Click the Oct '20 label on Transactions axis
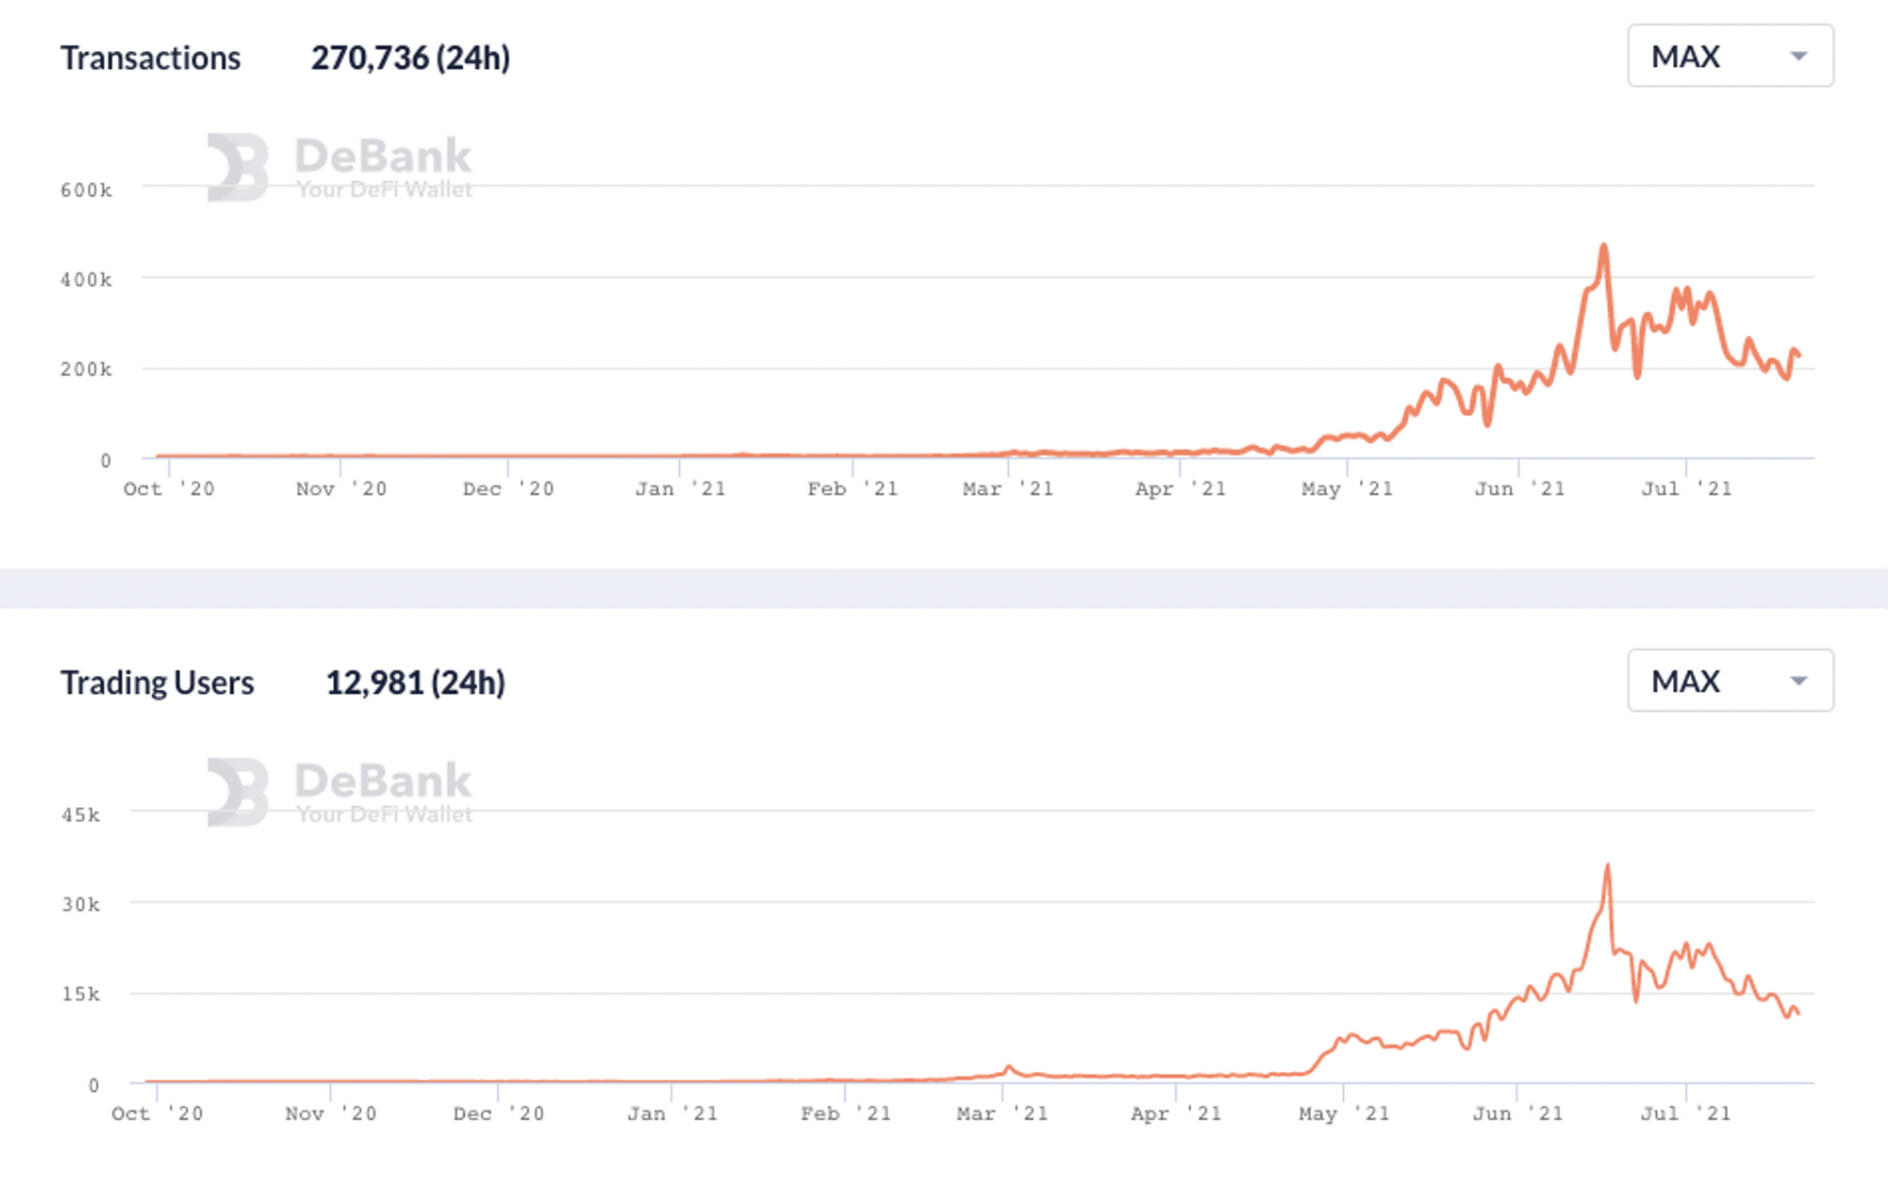 pos(169,489)
